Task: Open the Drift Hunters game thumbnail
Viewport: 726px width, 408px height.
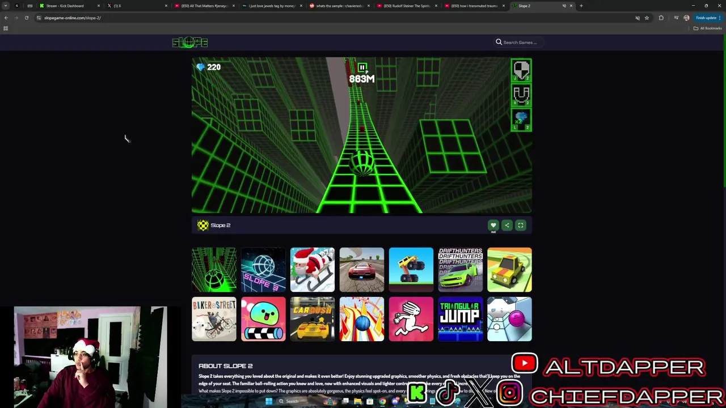Action: (x=461, y=270)
